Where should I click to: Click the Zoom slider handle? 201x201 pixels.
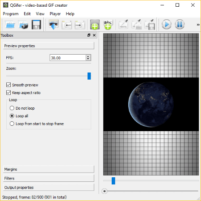click(89, 76)
